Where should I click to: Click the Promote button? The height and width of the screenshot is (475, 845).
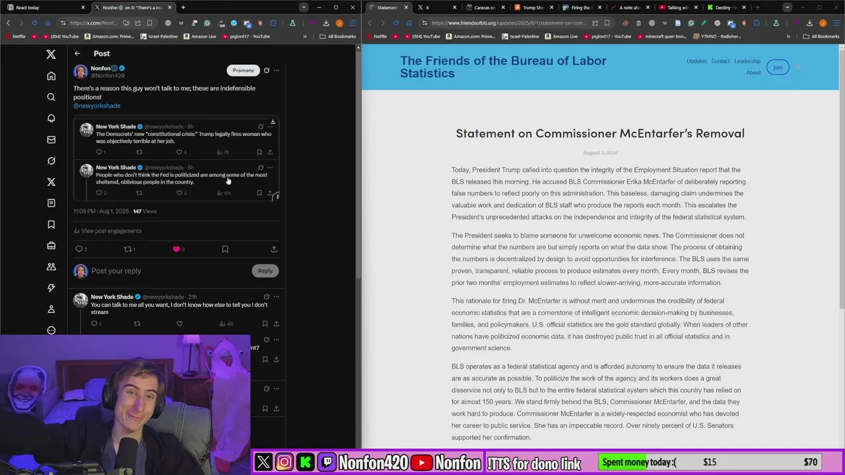pos(243,70)
